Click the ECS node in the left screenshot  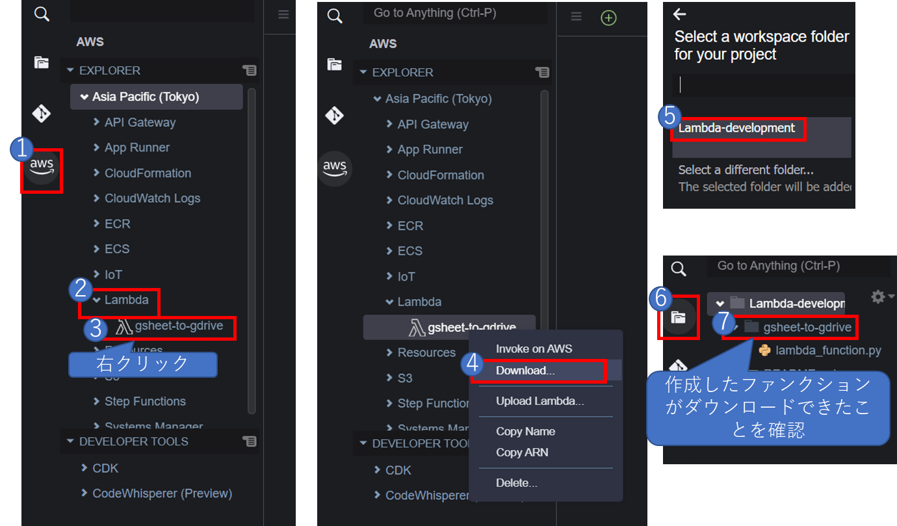[x=117, y=249]
